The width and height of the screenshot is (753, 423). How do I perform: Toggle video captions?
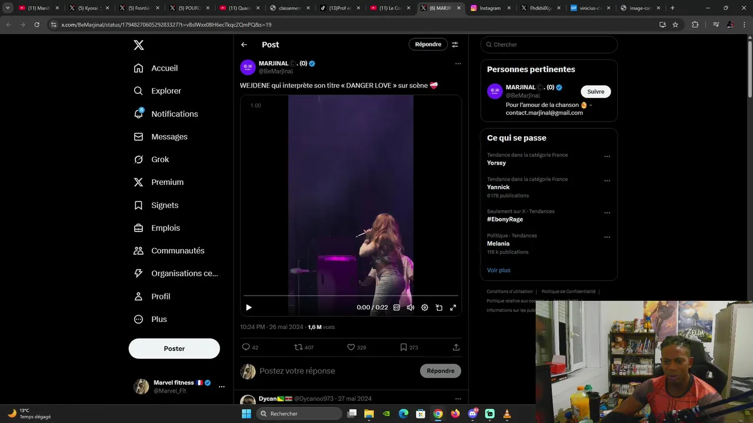(397, 307)
